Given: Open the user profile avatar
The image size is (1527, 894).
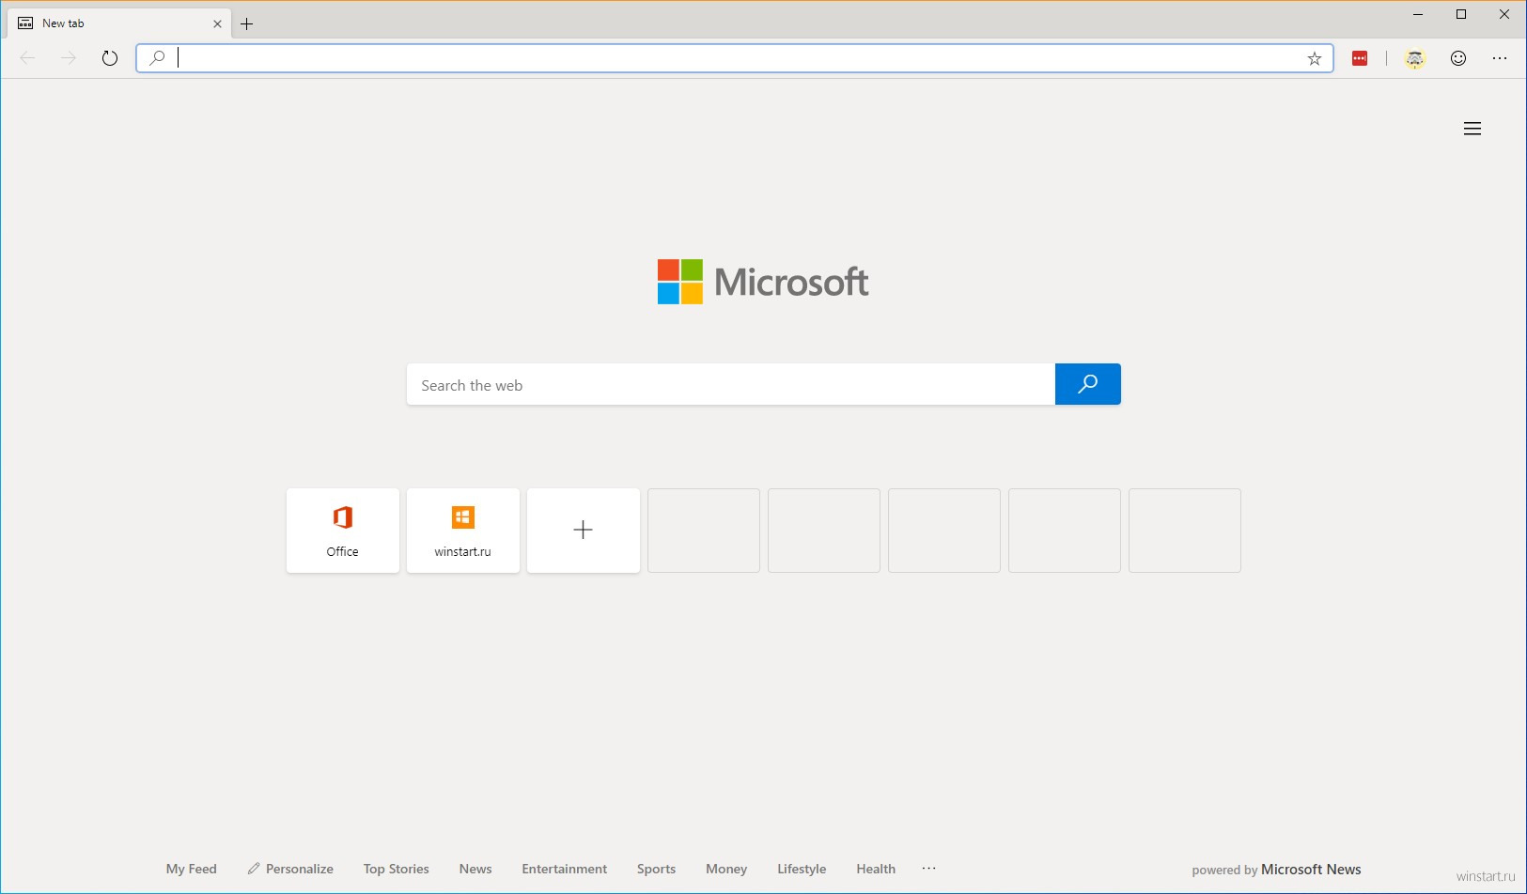Looking at the screenshot, I should pyautogui.click(x=1415, y=58).
